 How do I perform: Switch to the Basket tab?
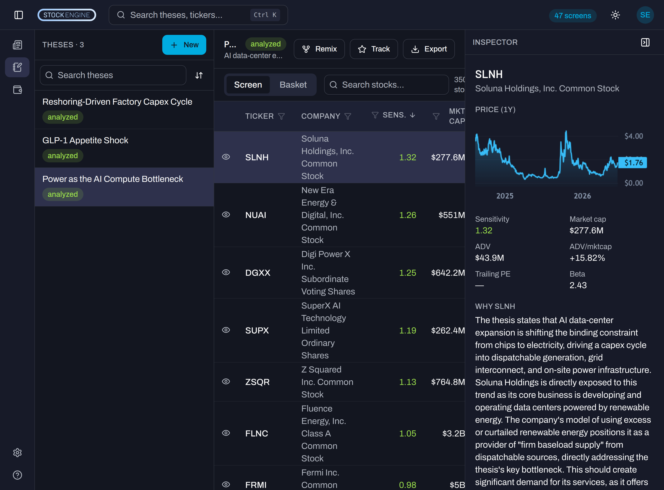[x=293, y=85]
